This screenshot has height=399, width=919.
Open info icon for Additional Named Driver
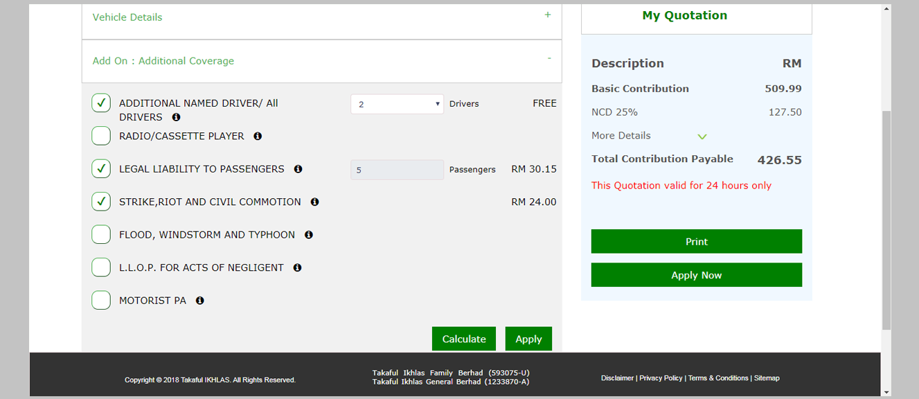[x=176, y=117]
